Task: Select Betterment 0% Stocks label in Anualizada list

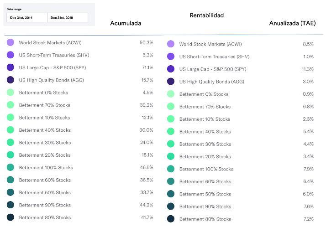Action: point(204,94)
